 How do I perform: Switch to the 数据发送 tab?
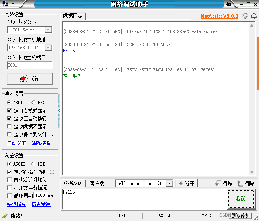click(73, 183)
